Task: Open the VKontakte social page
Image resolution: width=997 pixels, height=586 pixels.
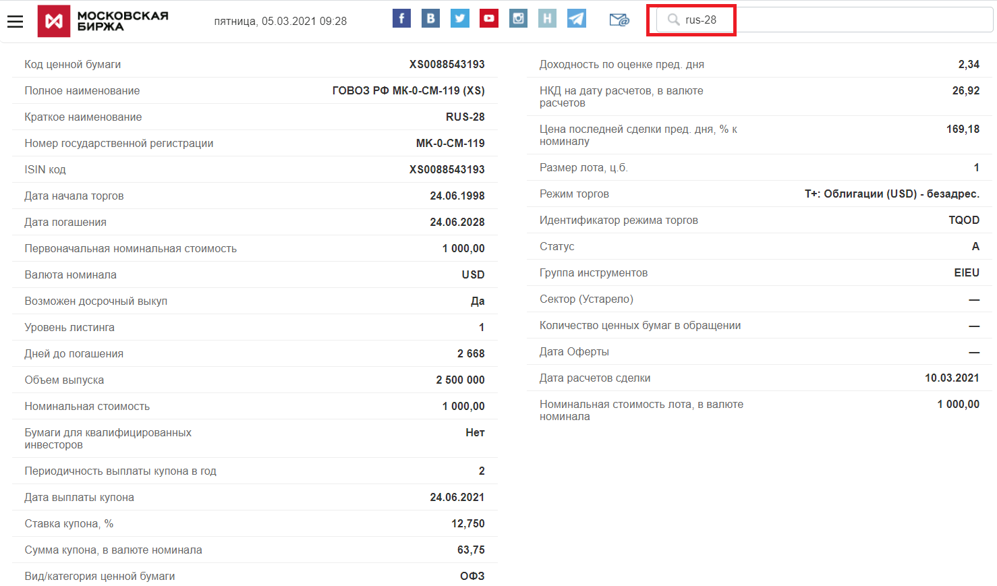Action: tap(430, 18)
